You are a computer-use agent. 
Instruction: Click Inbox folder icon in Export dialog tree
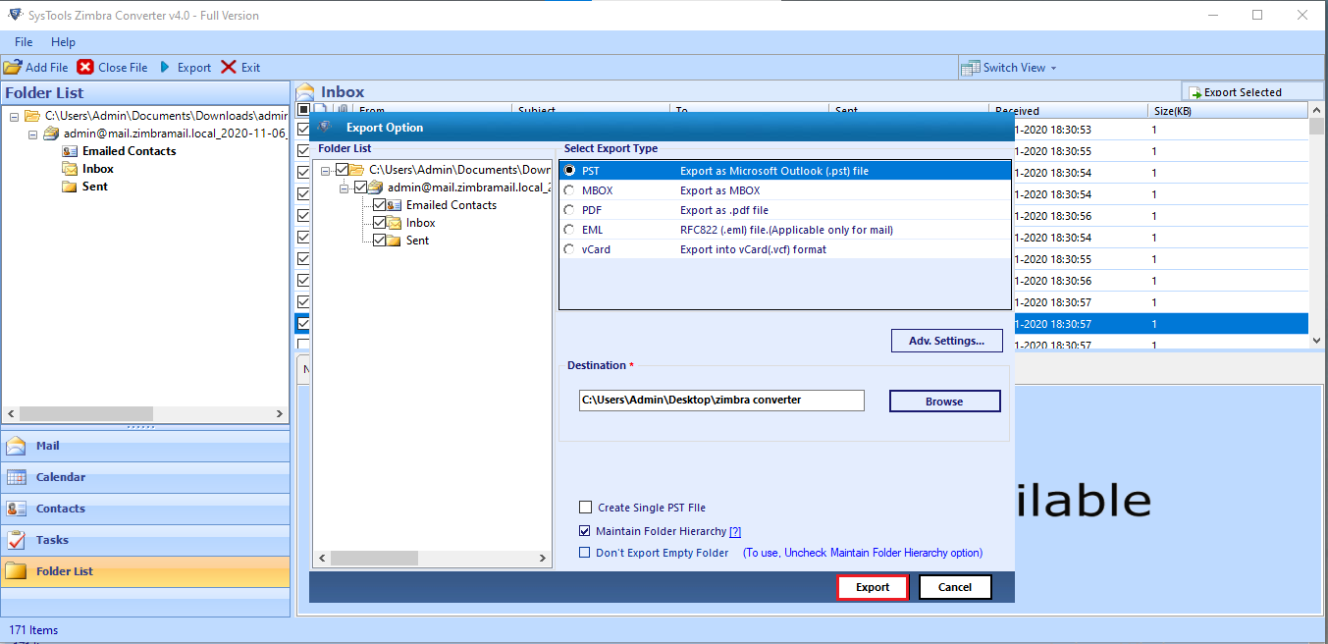(x=394, y=223)
